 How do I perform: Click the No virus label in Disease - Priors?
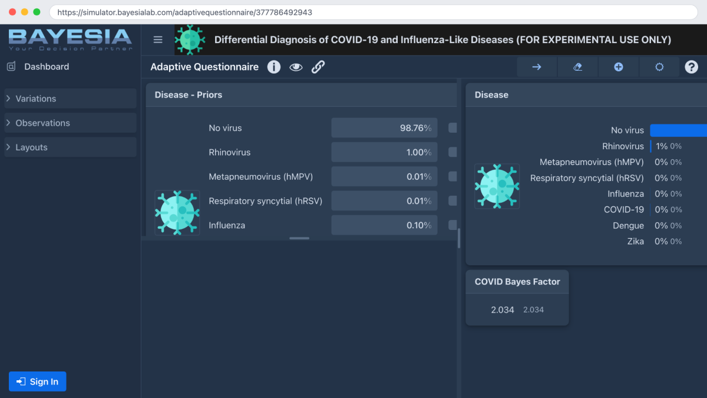point(225,128)
